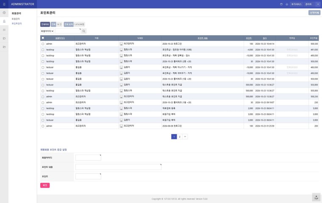Click the magnifier search icon button

point(84,31)
